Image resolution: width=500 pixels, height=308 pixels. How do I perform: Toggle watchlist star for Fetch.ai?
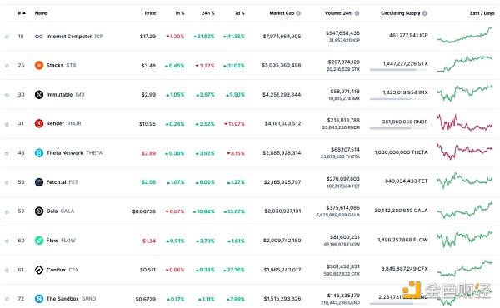7,182
